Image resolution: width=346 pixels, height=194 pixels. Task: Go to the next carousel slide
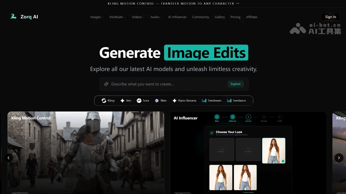[339, 158]
